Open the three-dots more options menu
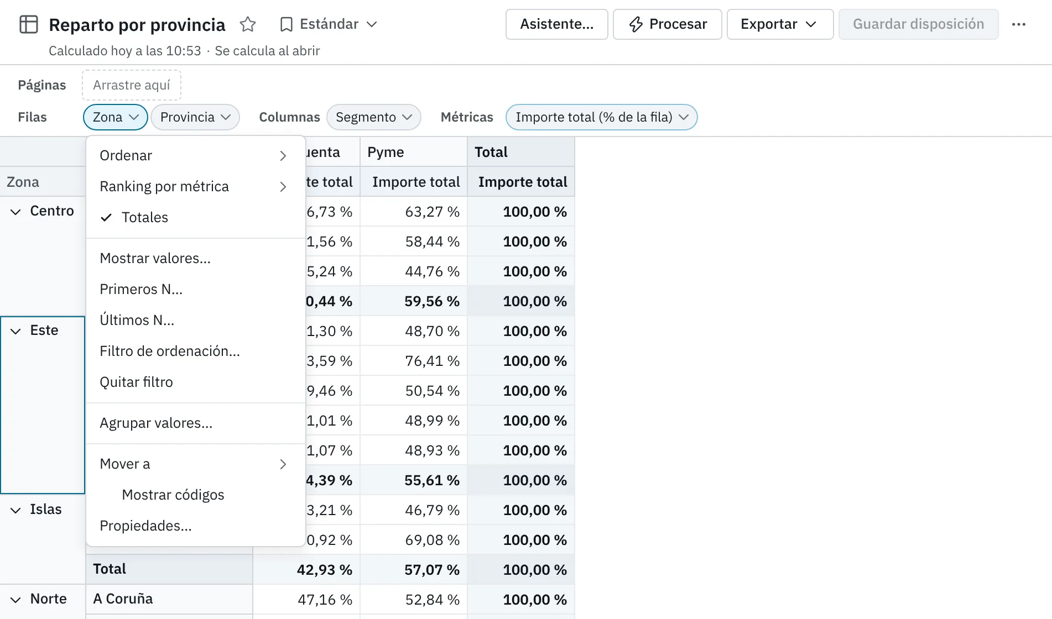 pyautogui.click(x=1019, y=24)
